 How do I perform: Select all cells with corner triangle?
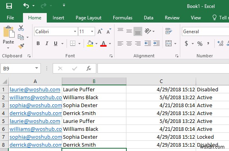(4, 81)
